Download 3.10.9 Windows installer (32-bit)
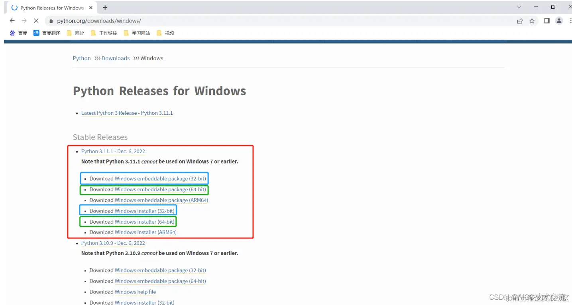The image size is (572, 305). 144,302
